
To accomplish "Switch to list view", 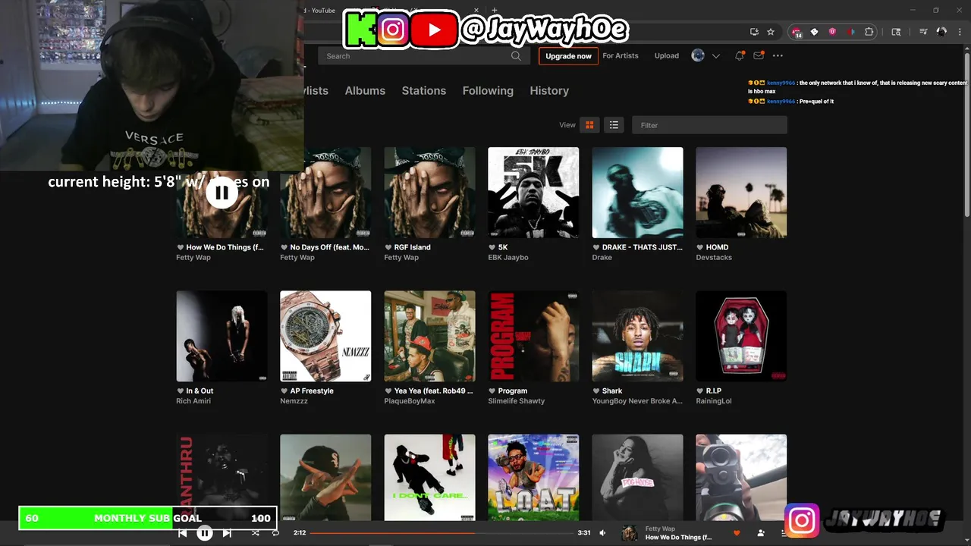I will 614,125.
